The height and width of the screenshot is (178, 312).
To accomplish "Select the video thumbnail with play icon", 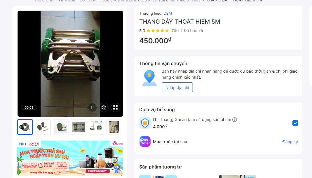I will click(x=25, y=127).
